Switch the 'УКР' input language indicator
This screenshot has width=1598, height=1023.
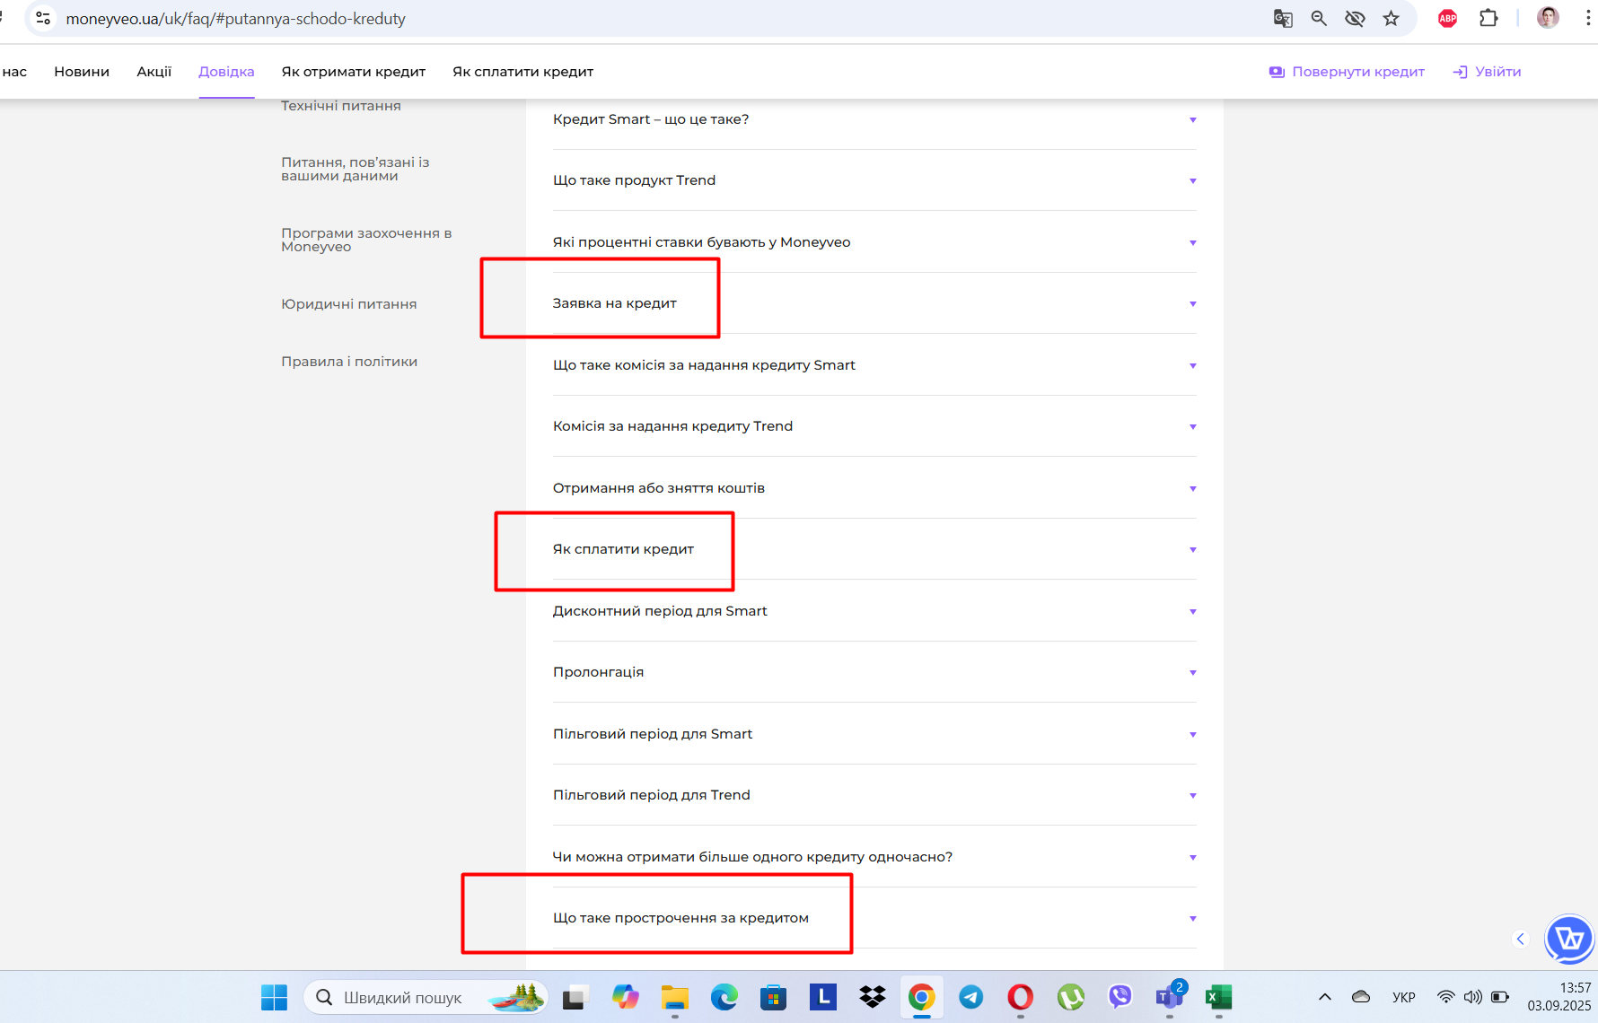[1404, 997]
